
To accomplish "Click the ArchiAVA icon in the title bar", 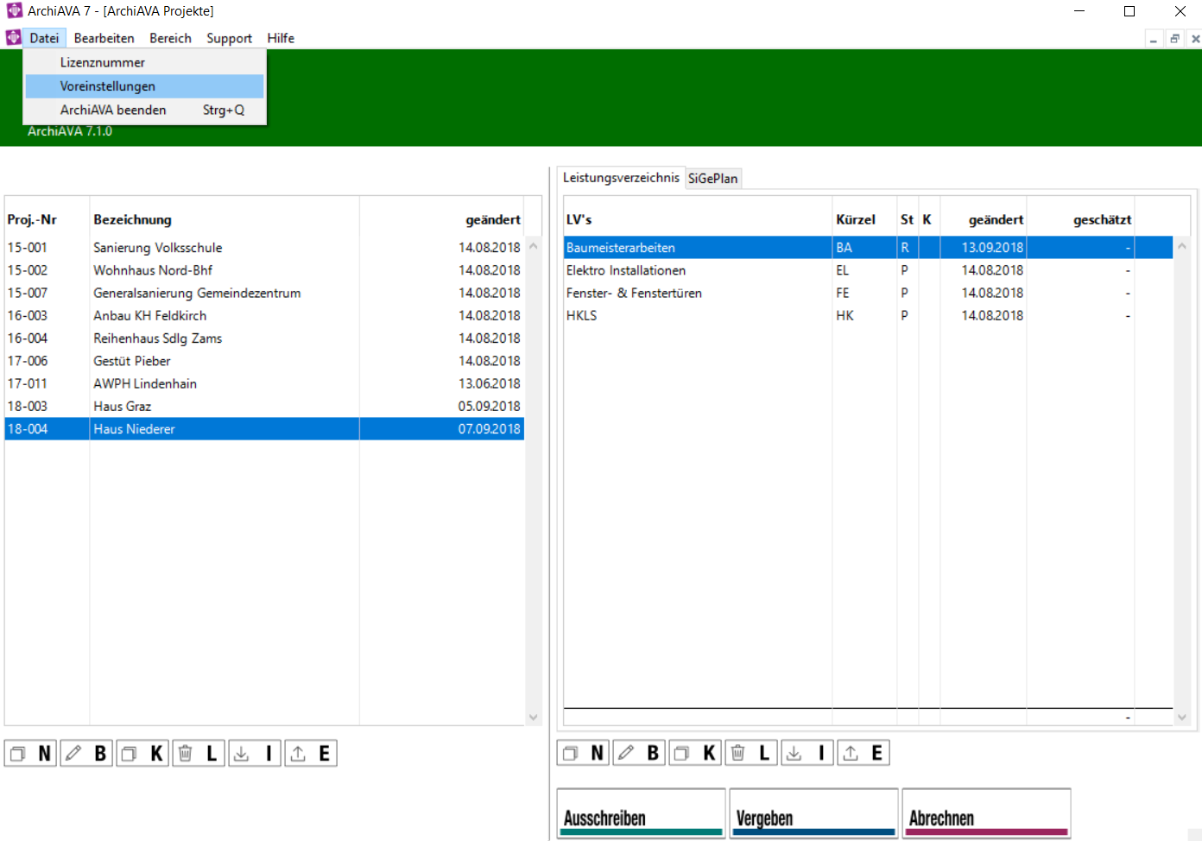I will (x=14, y=10).
